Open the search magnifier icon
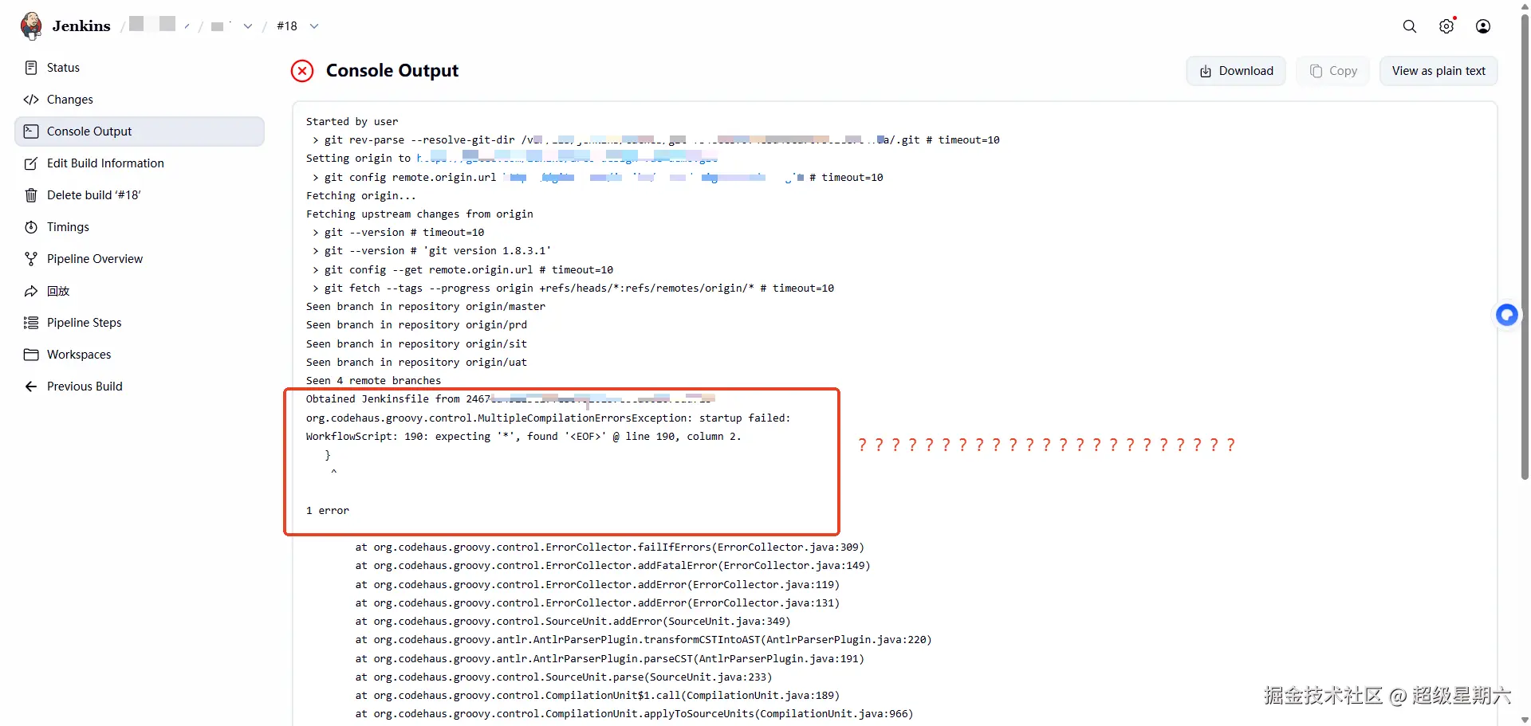The width and height of the screenshot is (1531, 726). coord(1409,26)
